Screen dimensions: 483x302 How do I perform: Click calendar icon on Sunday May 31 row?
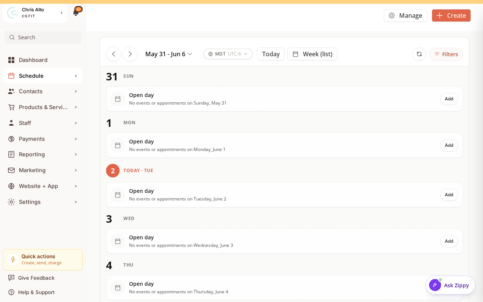[118, 99]
